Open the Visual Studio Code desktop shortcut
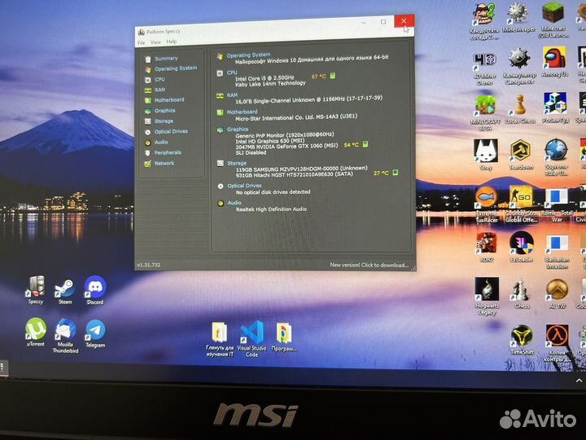Screen dimensions: 586x440 pyautogui.click(x=251, y=339)
